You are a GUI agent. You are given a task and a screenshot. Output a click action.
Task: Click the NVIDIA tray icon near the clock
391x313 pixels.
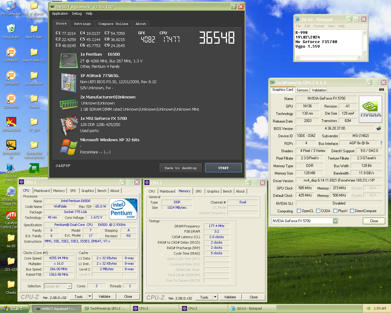(x=368, y=308)
